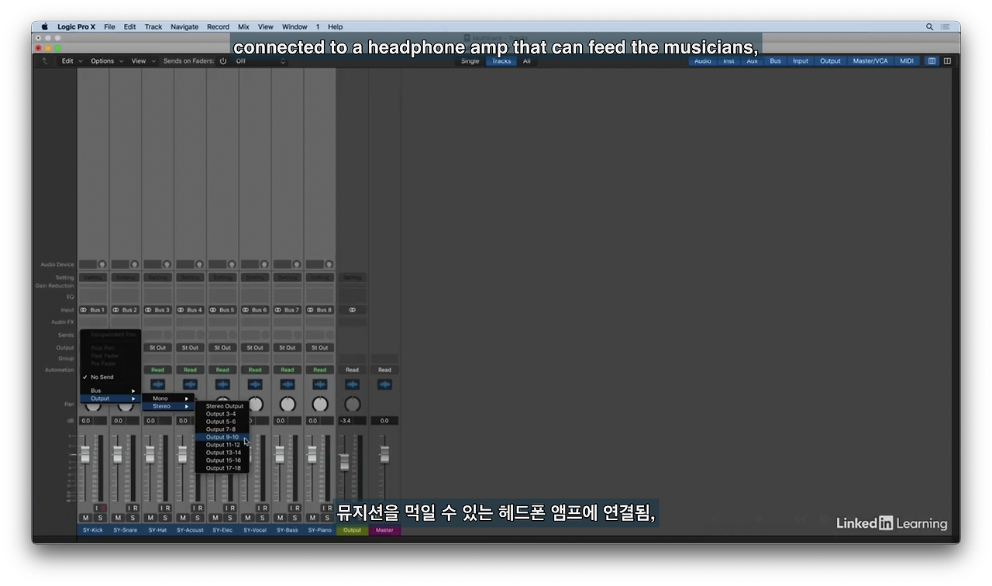Toggle MIDI channel strip filter
992x586 pixels.
coord(907,60)
